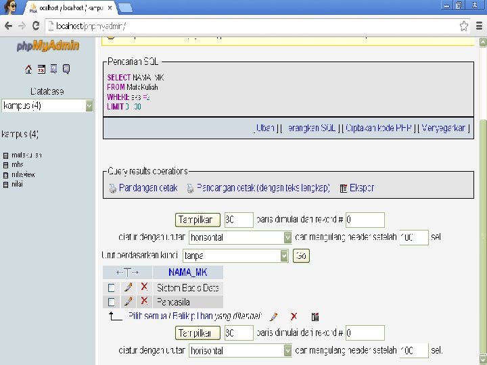Click the page vertical scrollbar thumb
Screen dimensions: 487x365
tap(483, 236)
